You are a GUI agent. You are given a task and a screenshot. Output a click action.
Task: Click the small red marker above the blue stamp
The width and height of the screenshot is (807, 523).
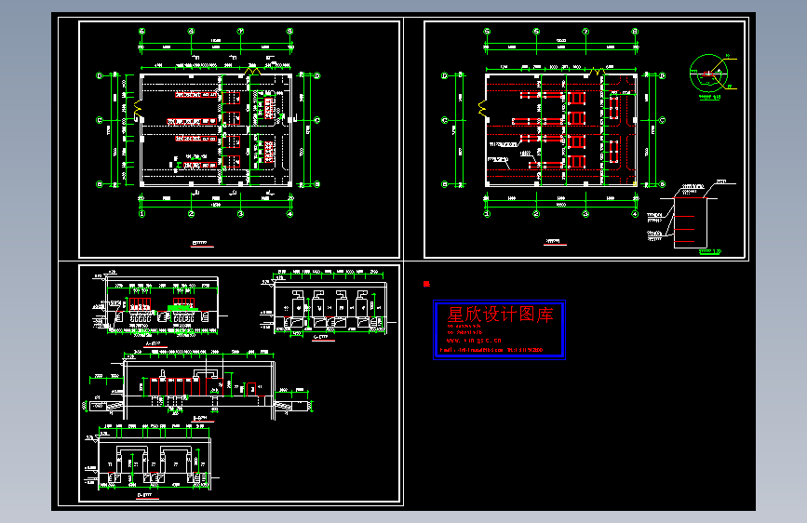tap(426, 284)
